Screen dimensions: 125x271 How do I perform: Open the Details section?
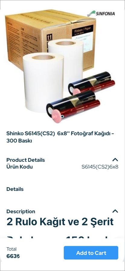point(15,189)
